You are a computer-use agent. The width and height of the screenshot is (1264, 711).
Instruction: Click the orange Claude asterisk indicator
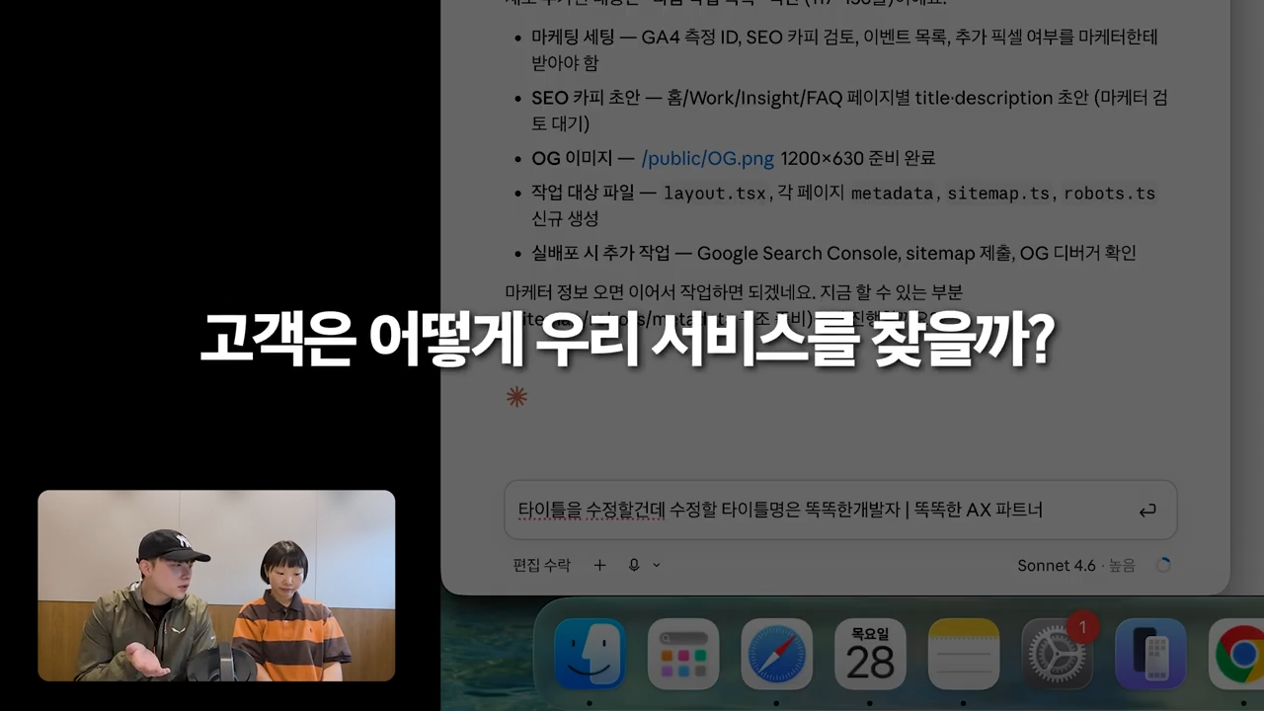point(516,397)
